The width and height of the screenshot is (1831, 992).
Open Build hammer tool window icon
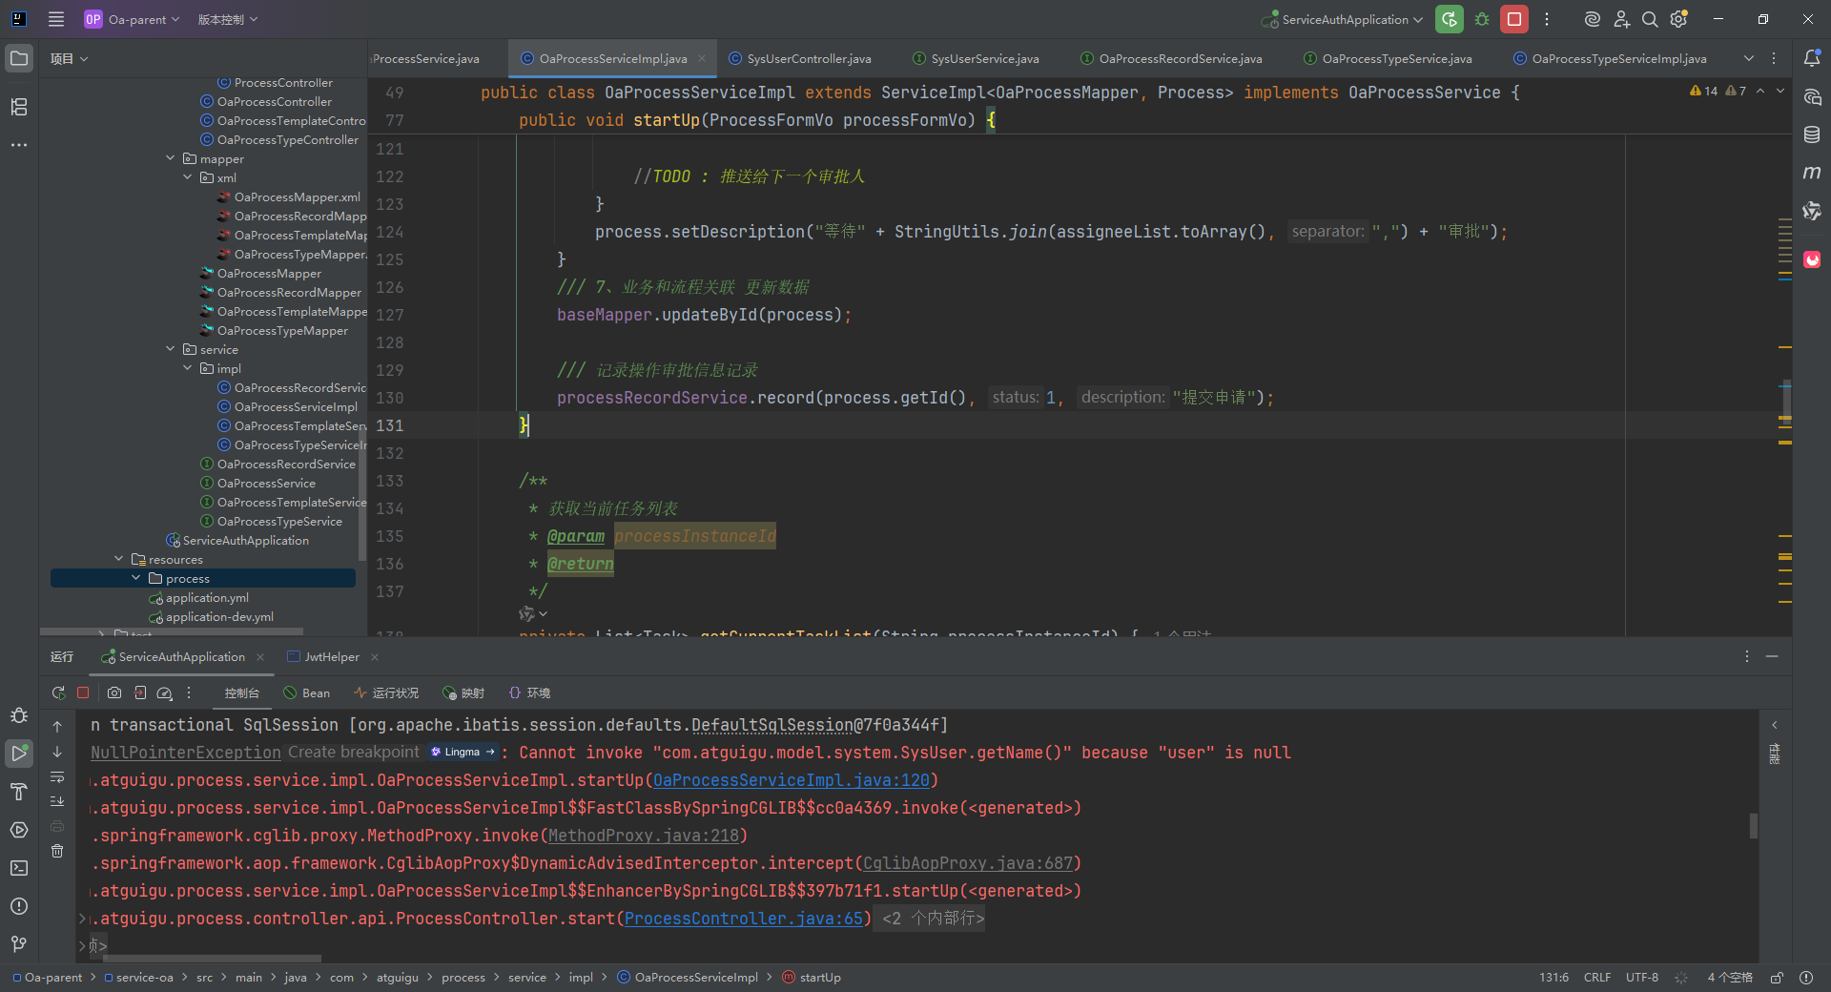click(x=19, y=792)
